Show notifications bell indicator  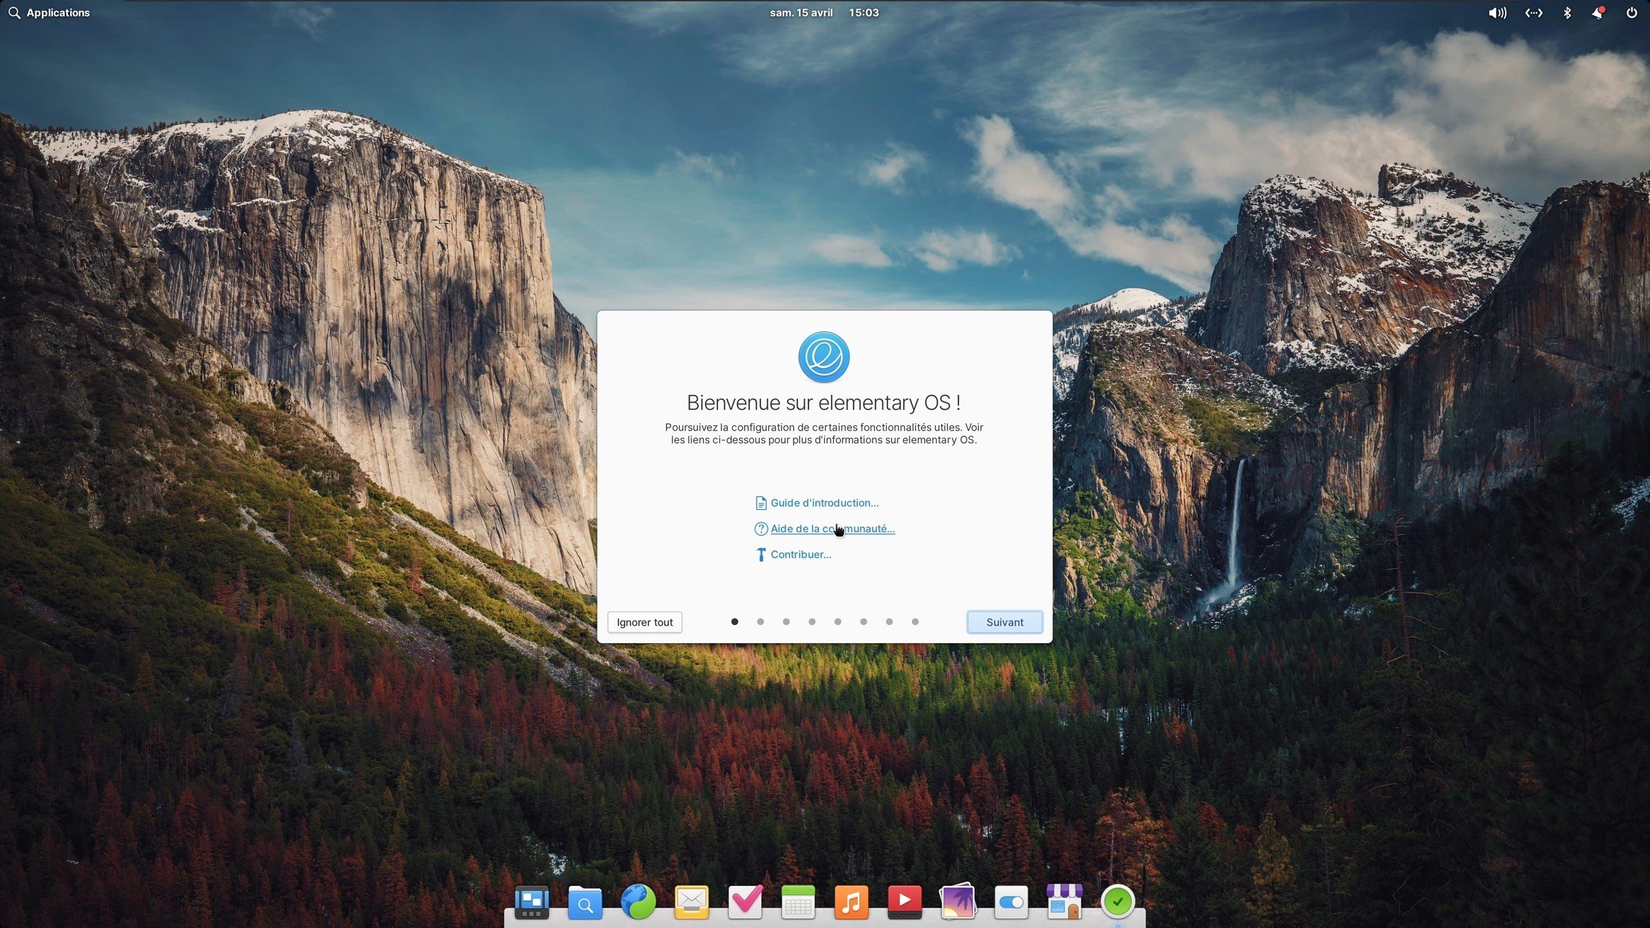1598,13
